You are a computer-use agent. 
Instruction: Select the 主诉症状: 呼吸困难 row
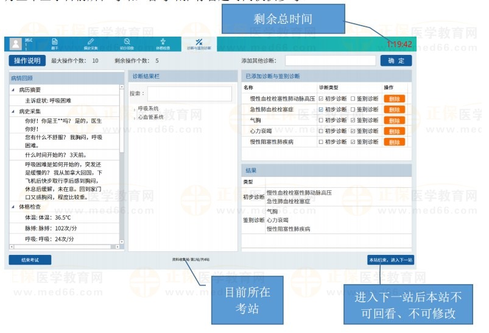(64, 101)
